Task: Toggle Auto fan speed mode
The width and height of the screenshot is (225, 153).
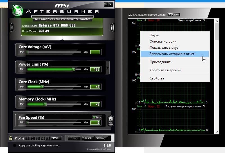Action: [x=97, y=117]
